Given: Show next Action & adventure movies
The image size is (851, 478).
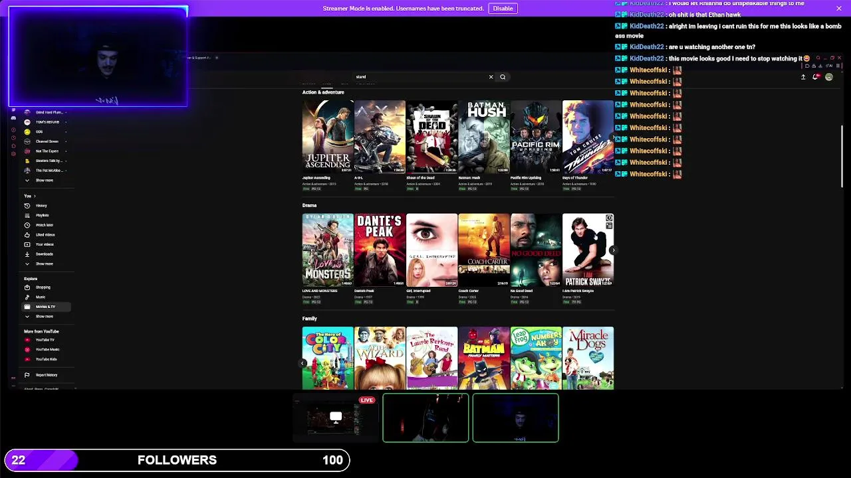Looking at the screenshot, I should pos(613,137).
